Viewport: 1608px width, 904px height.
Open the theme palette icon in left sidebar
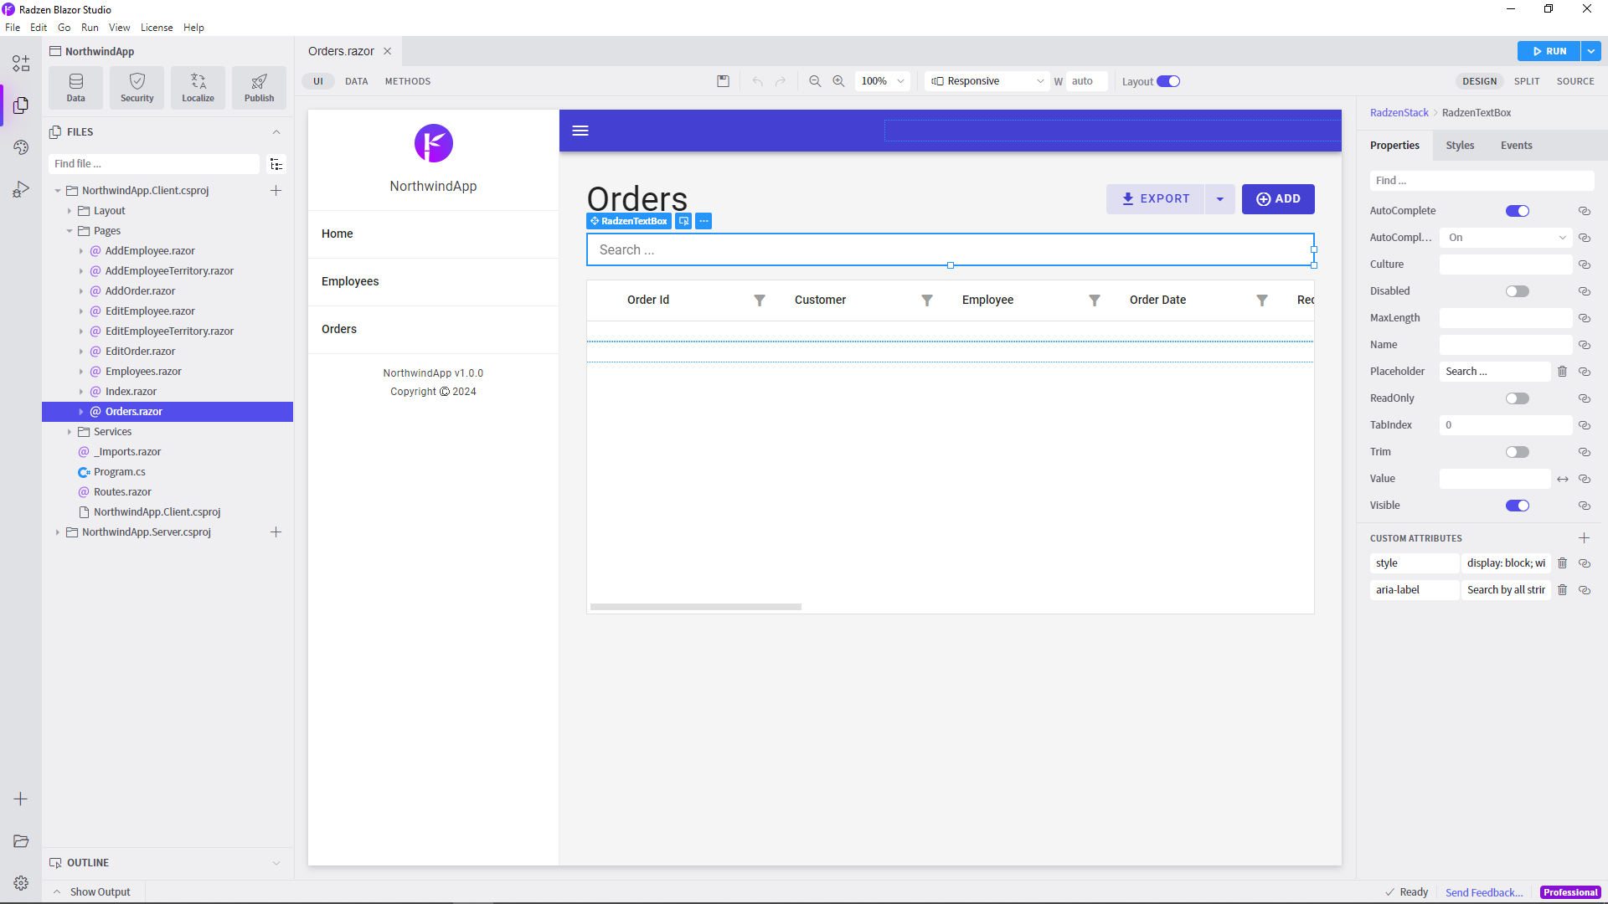point(20,147)
